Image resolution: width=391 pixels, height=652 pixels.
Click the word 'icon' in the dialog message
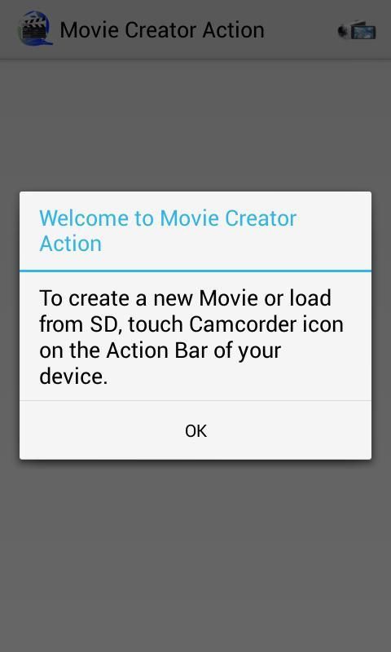point(325,324)
